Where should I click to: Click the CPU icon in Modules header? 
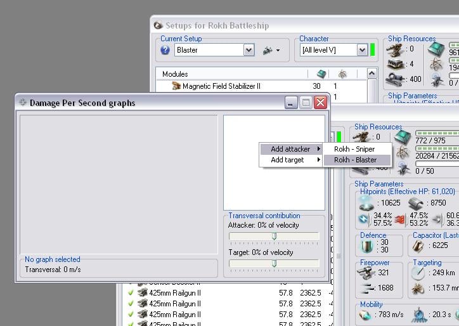(321, 74)
